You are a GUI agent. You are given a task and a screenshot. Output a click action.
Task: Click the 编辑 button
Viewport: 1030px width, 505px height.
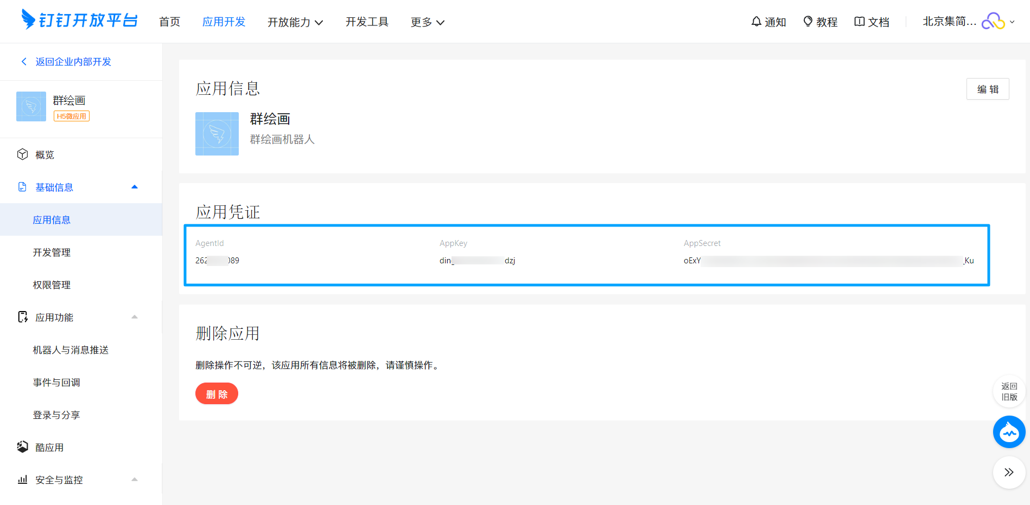pos(988,89)
